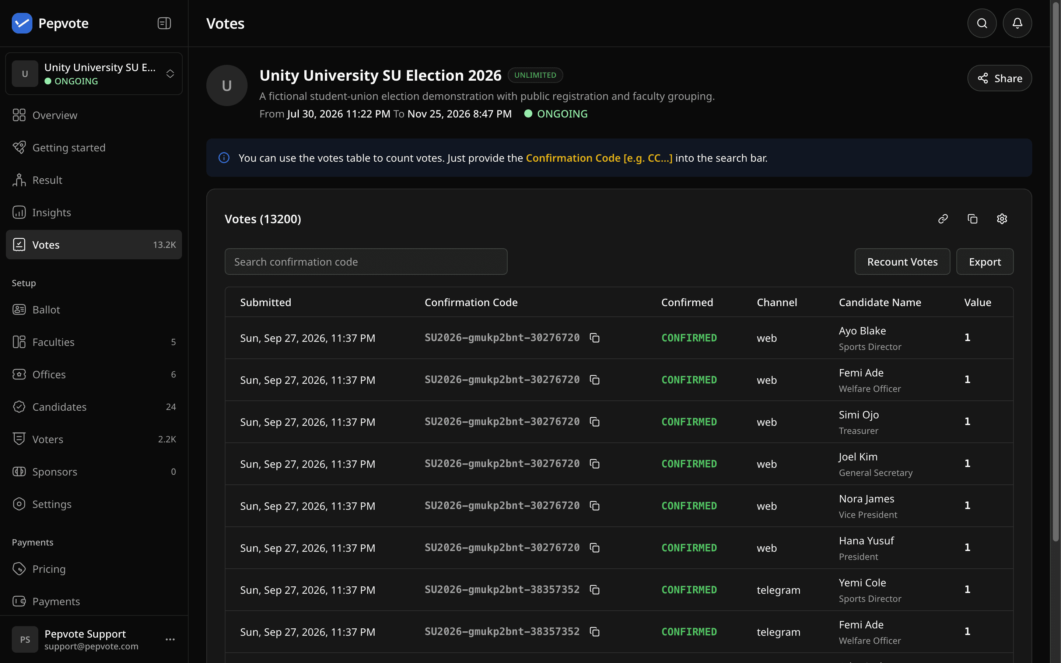Click the Submitted column header
Viewport: 1061px width, 663px height.
(x=266, y=302)
